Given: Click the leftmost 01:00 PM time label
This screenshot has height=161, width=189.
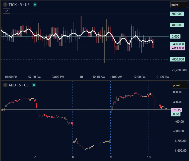Looking at the screenshot, I should pos(11,77).
